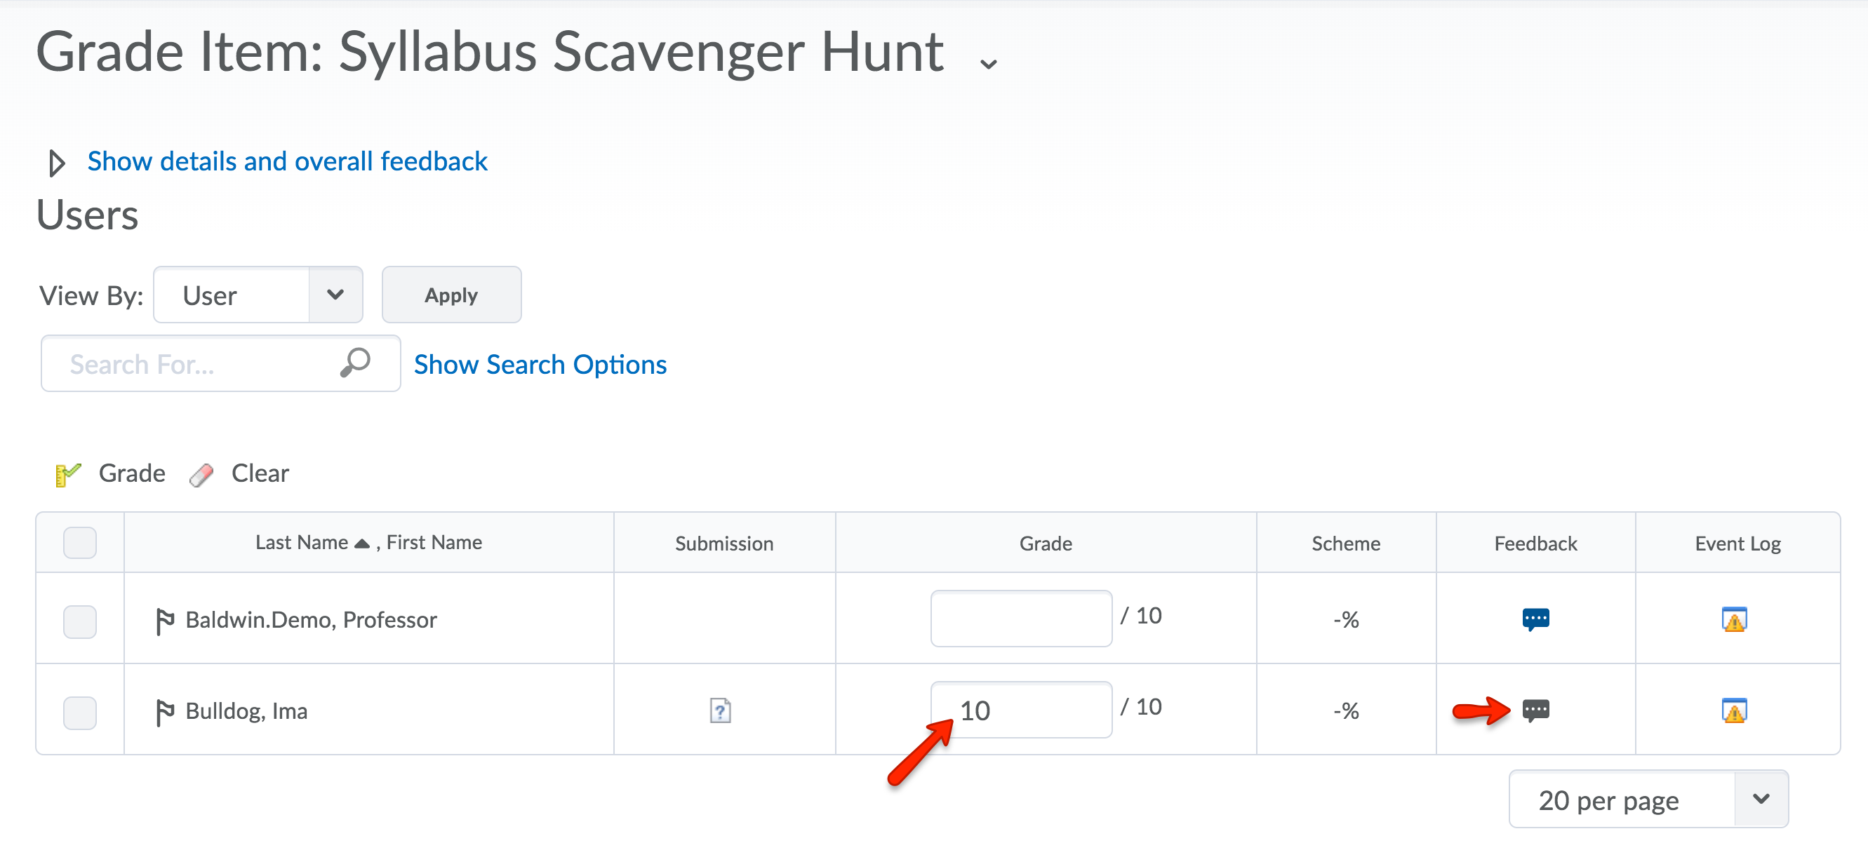Select the Bulldog, Ima row checkbox

[x=80, y=712]
